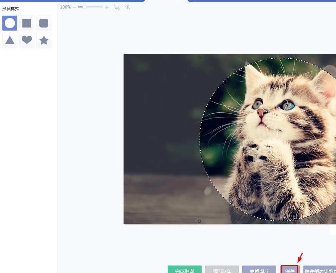
Task: Click the 更换图片 button
Action: pos(259,270)
